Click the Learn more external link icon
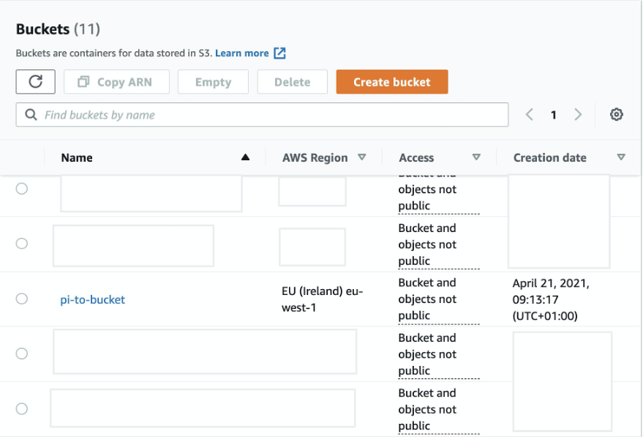The height and width of the screenshot is (437, 643). [279, 53]
